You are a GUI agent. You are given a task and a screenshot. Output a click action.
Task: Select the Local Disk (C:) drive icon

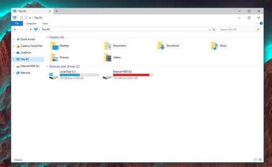tap(54, 75)
